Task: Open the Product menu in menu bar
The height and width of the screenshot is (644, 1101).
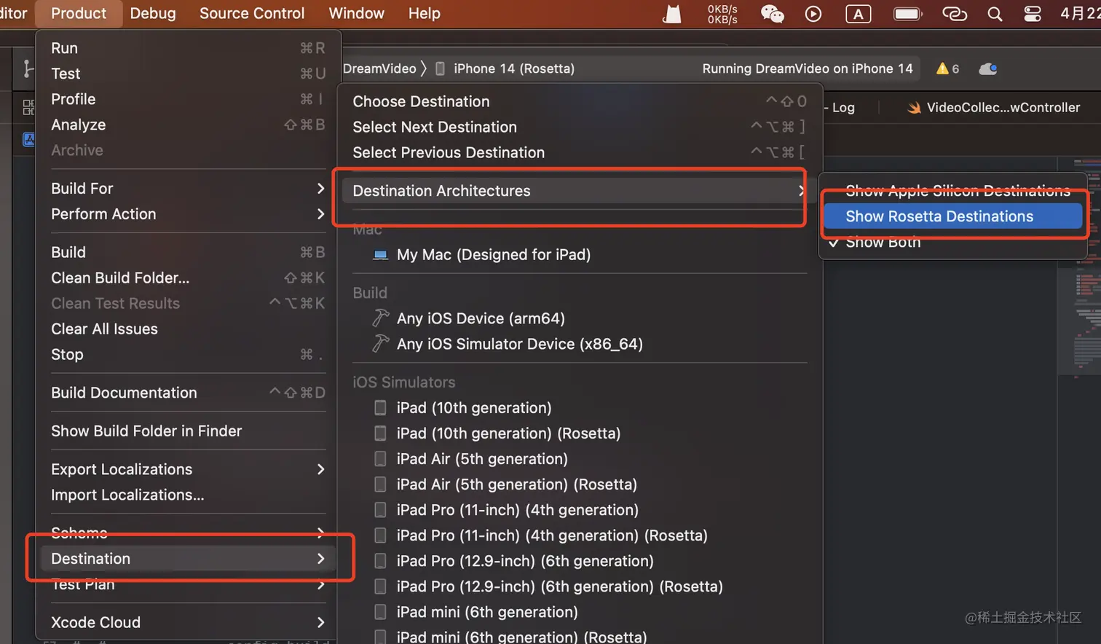Action: [79, 13]
